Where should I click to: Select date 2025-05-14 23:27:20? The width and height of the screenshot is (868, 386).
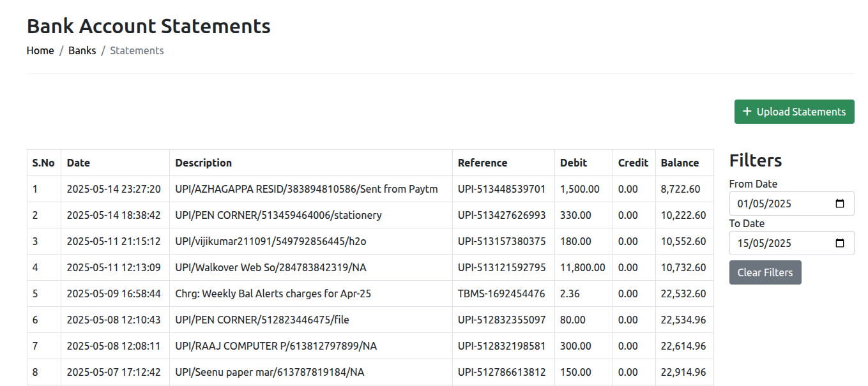pyautogui.click(x=114, y=189)
